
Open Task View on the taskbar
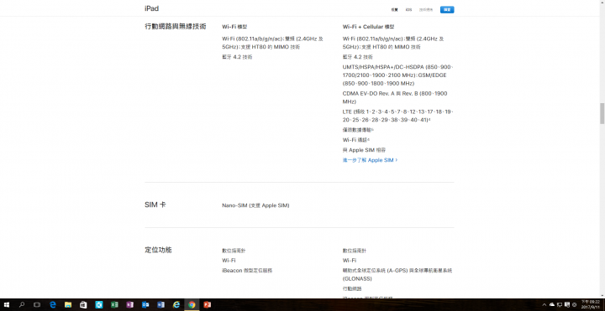[x=37, y=305]
